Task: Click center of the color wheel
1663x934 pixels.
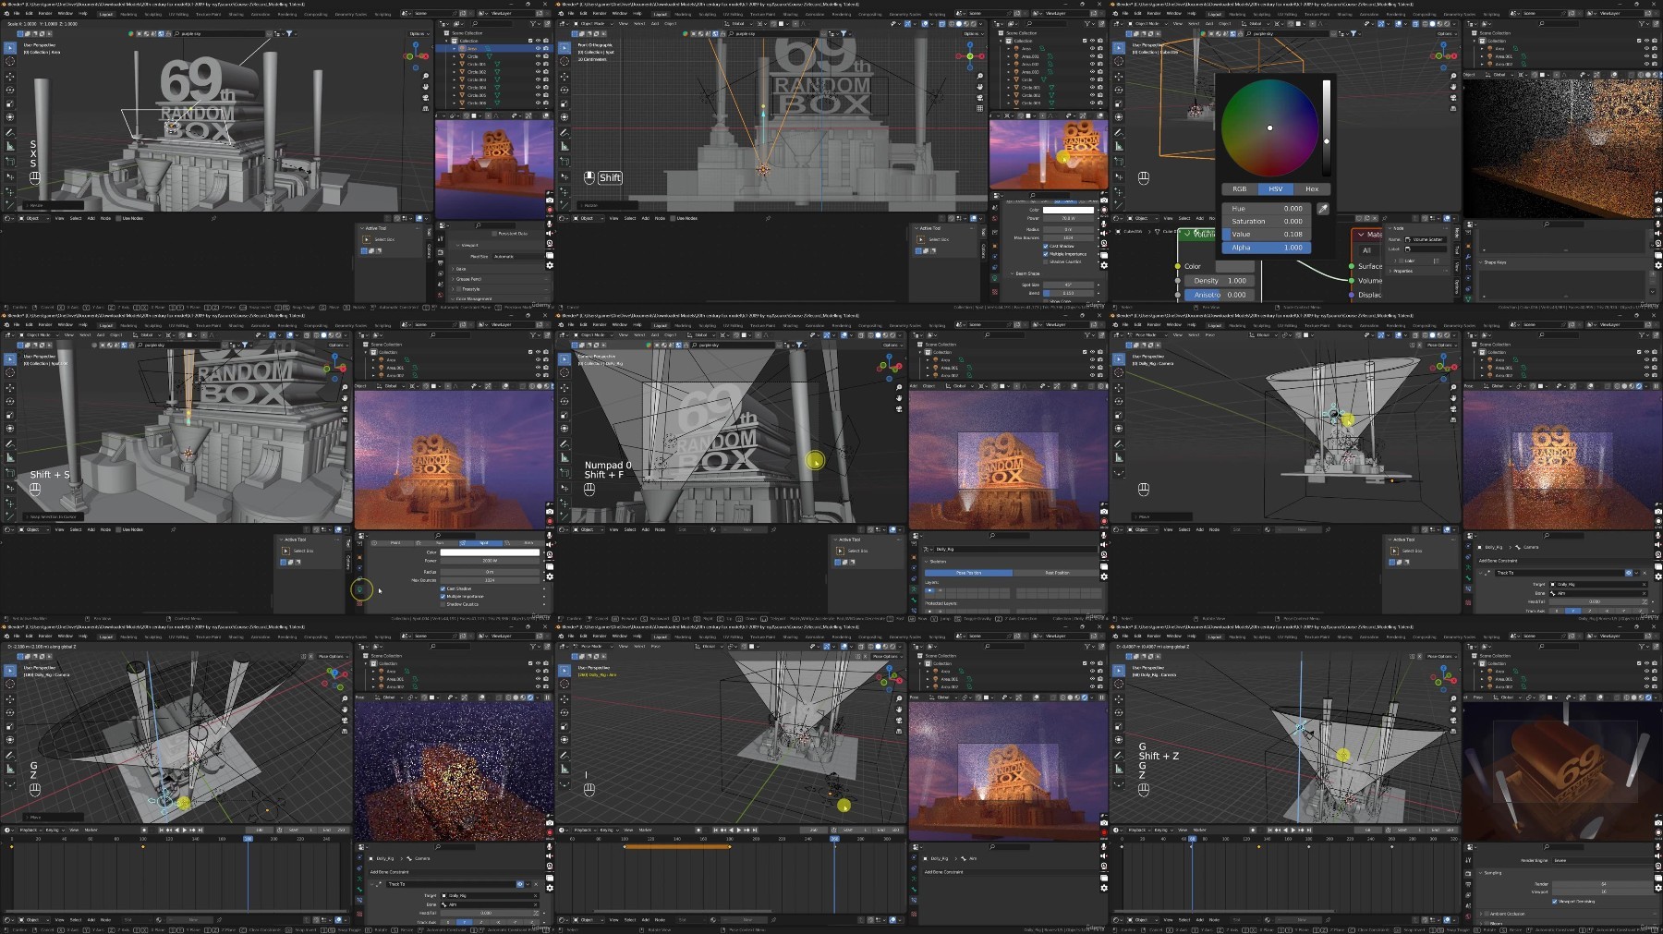Action: (x=1269, y=127)
